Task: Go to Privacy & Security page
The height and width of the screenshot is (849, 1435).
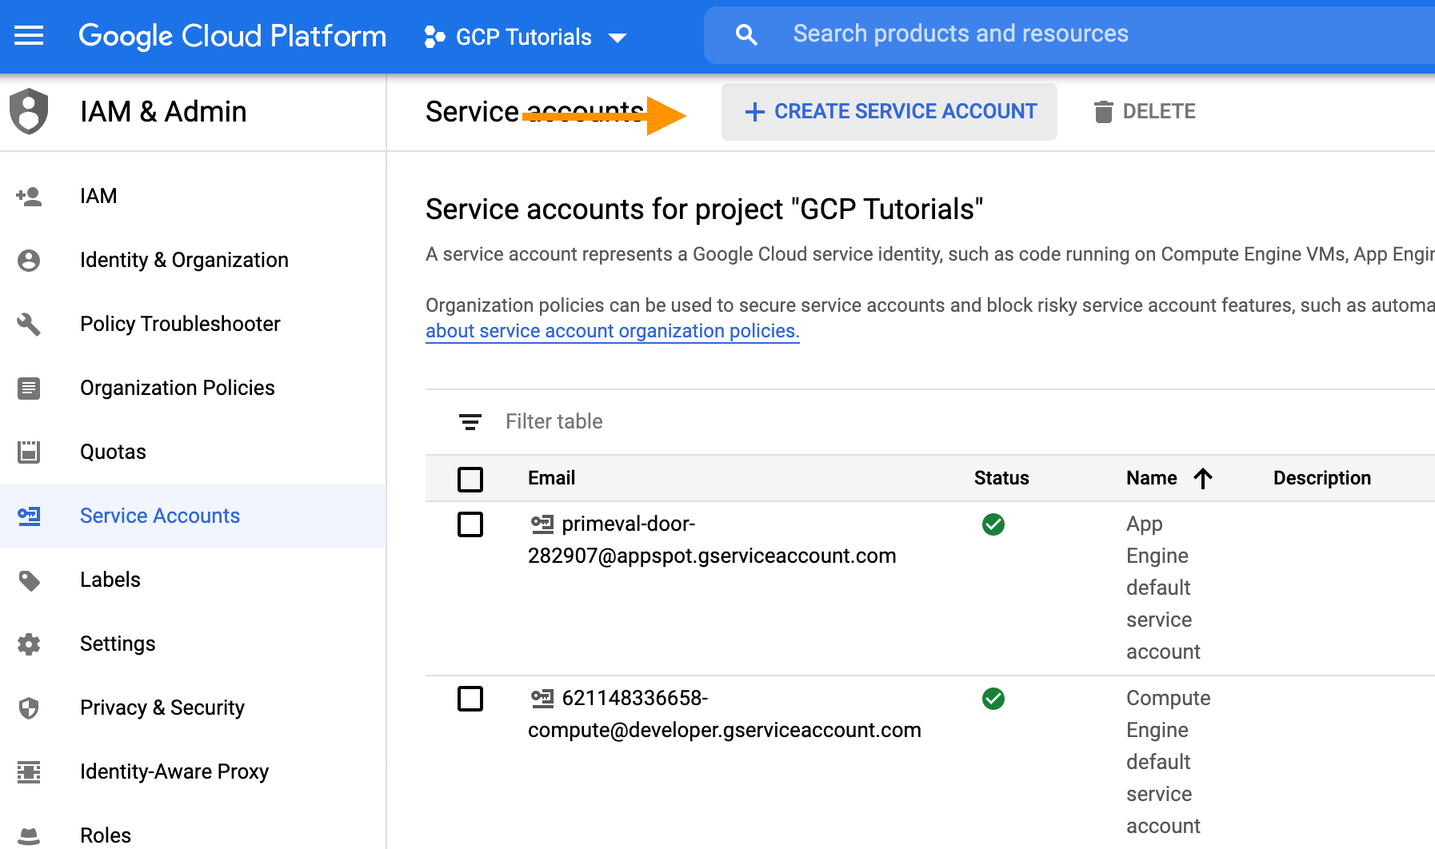Action: click(x=162, y=707)
